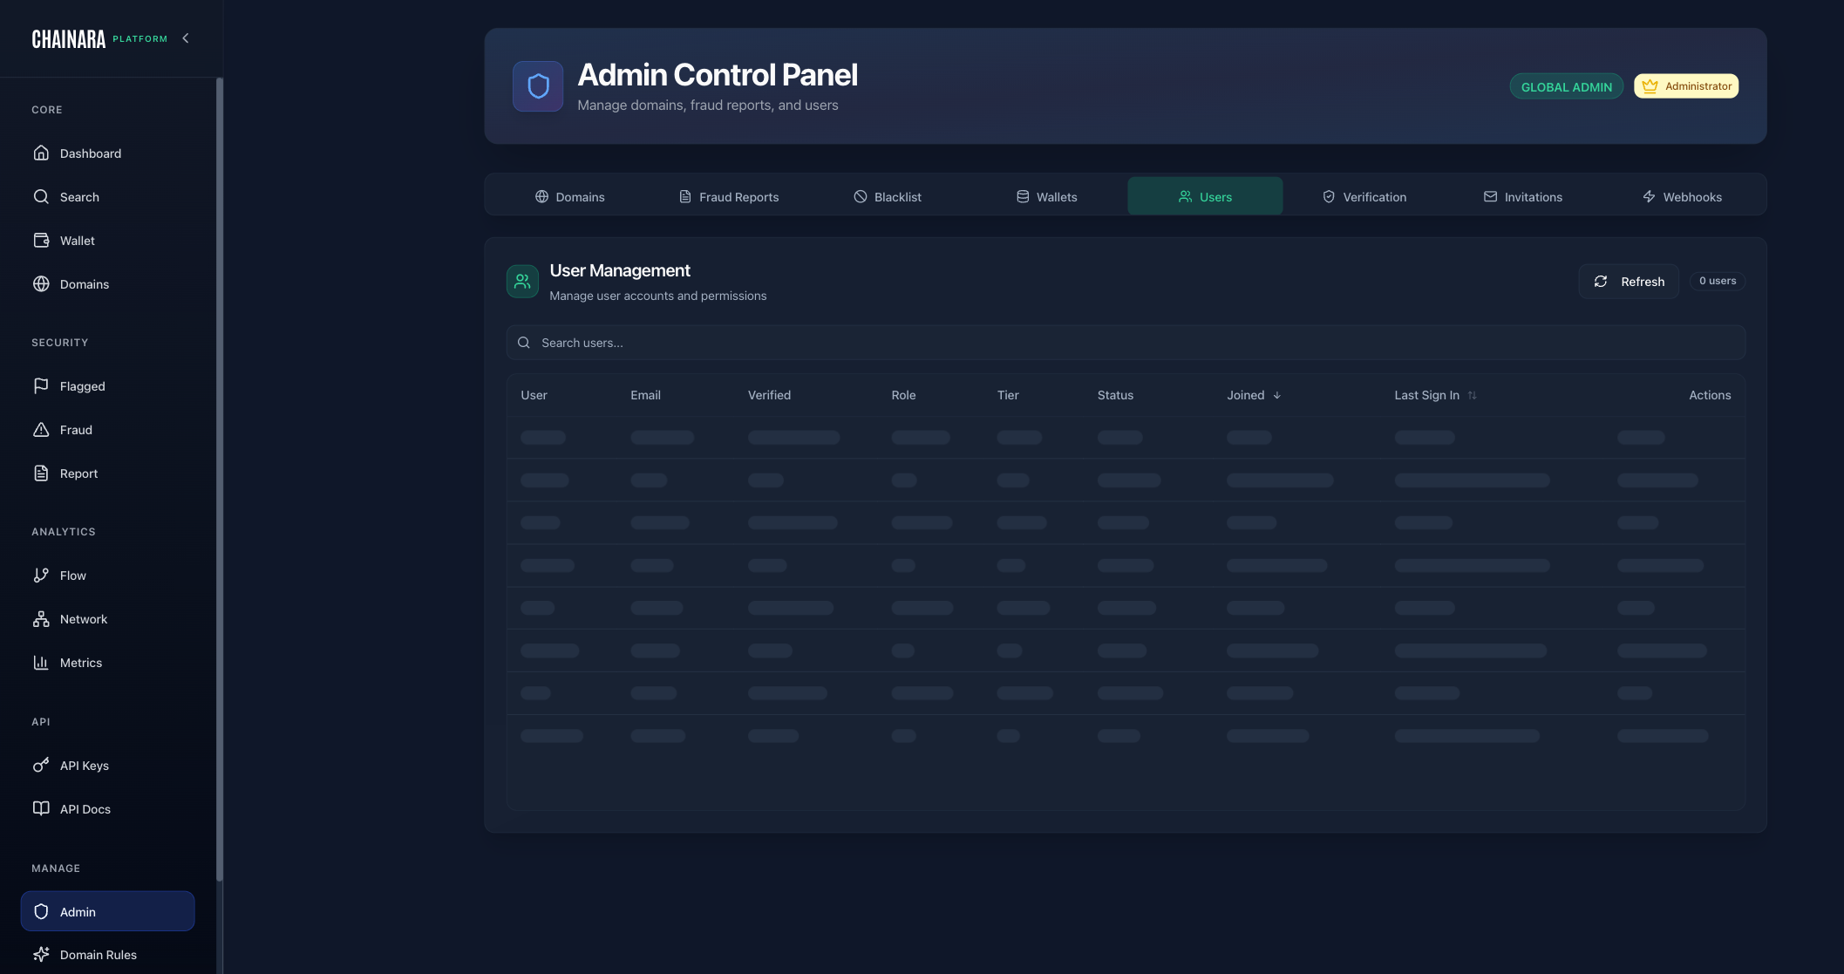Switch to the Domains tab
The height and width of the screenshot is (974, 1844).
[569, 196]
